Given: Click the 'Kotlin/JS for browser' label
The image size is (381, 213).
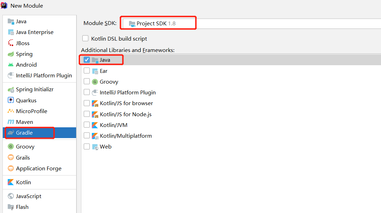Looking at the screenshot, I should pyautogui.click(x=126, y=103).
